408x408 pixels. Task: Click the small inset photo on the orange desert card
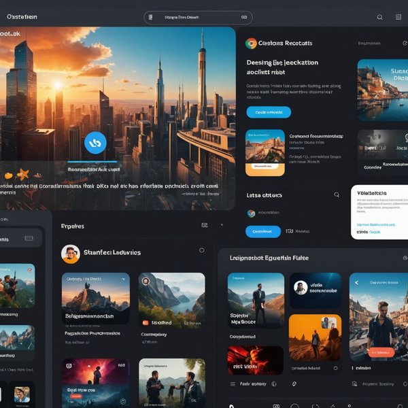[329, 323]
